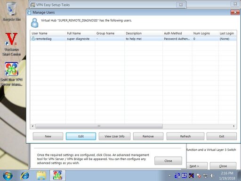Select the remotediag user icon in list
This screenshot has width=241, height=181.
(33, 39)
